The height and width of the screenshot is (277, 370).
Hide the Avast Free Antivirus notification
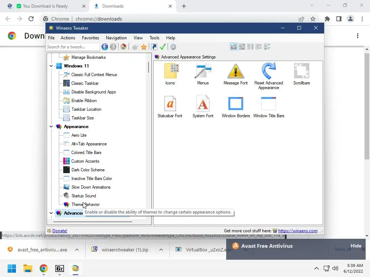(356, 246)
